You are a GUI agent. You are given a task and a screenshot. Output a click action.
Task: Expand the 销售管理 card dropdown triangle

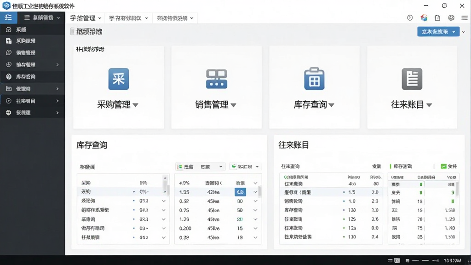point(233,105)
